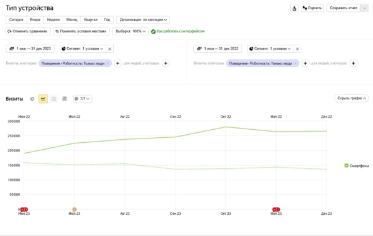The width and height of the screenshot is (373, 236).
Task: Open the 7/7 annotations dropdown
Action: 83,99
